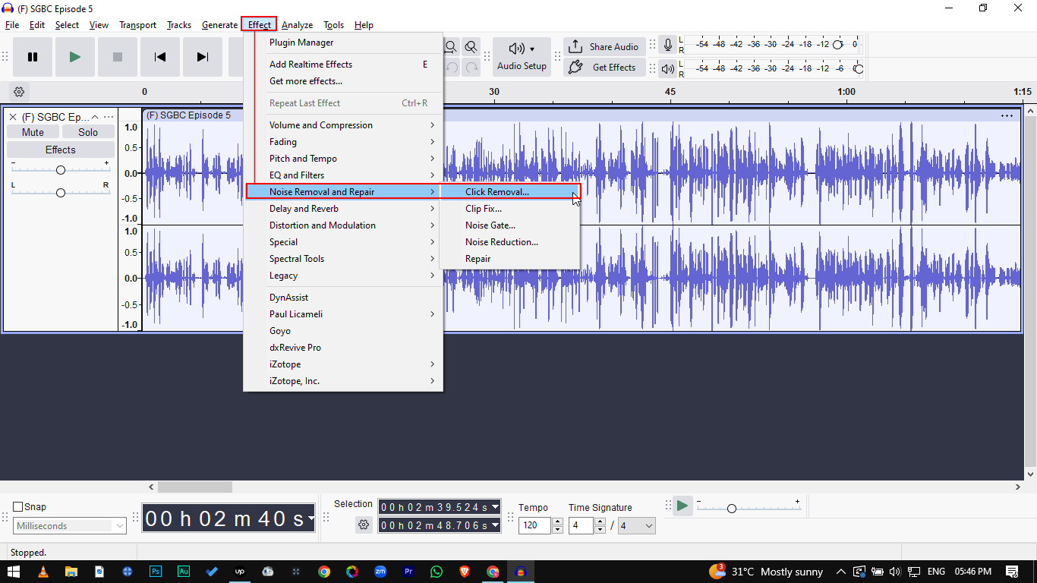Viewport: 1037px width, 583px height.
Task: Open timeline options gear icon
Action: click(x=19, y=92)
